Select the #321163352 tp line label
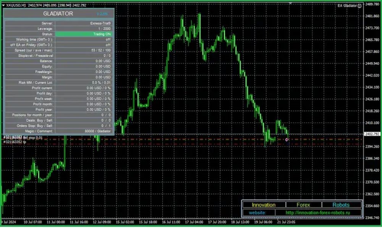Image resolution: width=382 pixels, height=228 pixels. click(15, 142)
